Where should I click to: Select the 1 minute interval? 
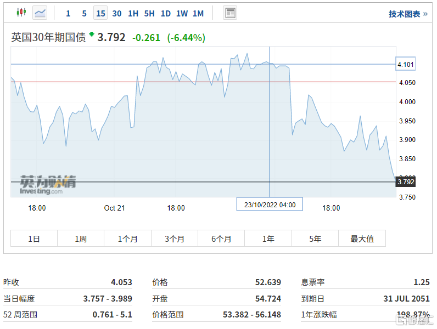(68, 13)
